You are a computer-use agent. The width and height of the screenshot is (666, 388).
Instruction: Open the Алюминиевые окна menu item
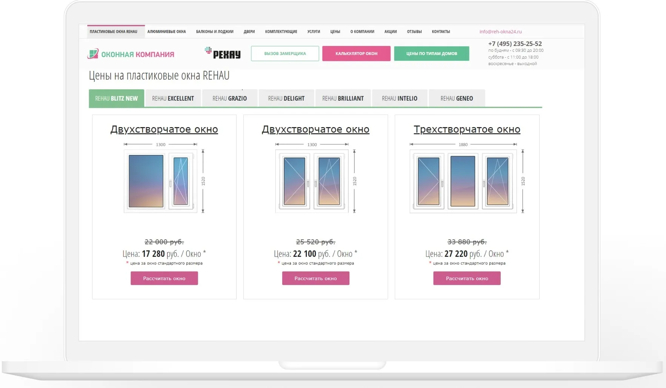click(166, 32)
